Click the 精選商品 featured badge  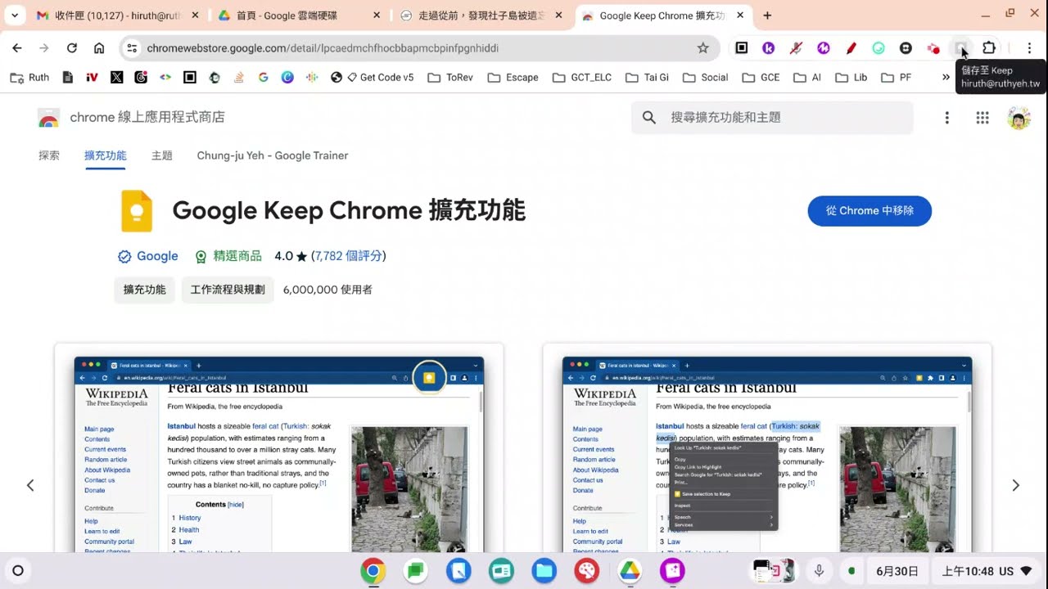click(x=228, y=256)
